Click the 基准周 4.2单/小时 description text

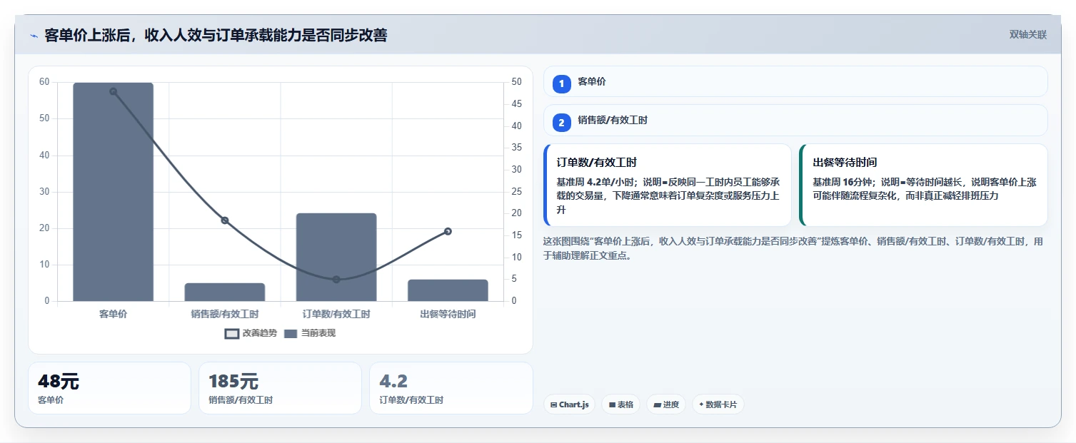pos(668,196)
